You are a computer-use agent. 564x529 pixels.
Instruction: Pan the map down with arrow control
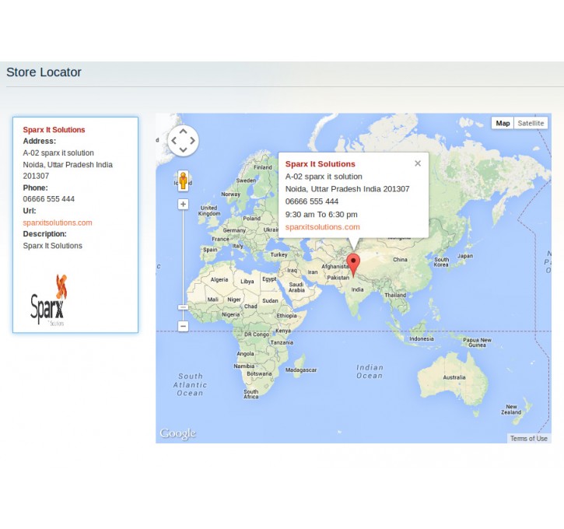183,150
